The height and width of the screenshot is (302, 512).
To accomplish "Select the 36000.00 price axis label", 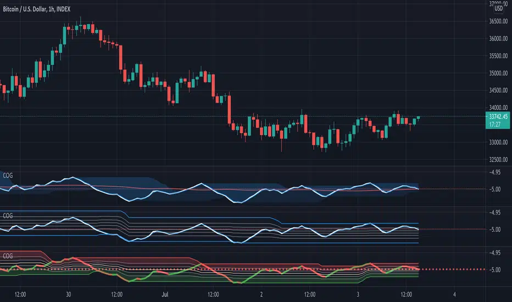I will tap(498, 38).
